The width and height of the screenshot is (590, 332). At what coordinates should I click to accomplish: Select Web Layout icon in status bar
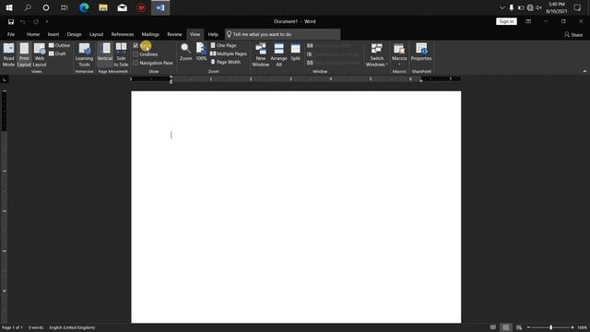click(519, 327)
